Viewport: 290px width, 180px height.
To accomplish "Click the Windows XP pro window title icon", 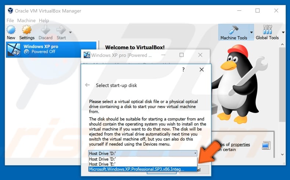I will click(x=87, y=55).
